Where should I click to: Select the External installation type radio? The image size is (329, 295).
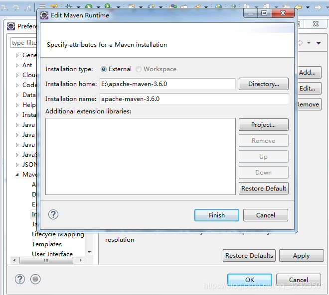[x=104, y=69]
